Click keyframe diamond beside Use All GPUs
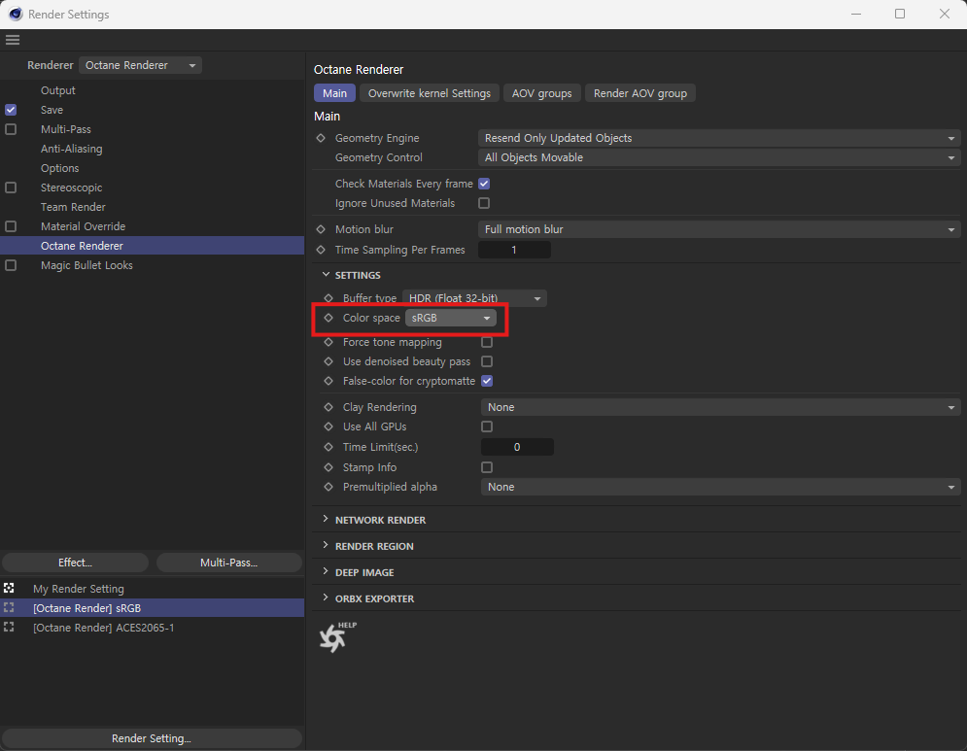This screenshot has width=967, height=751. pyautogui.click(x=328, y=427)
